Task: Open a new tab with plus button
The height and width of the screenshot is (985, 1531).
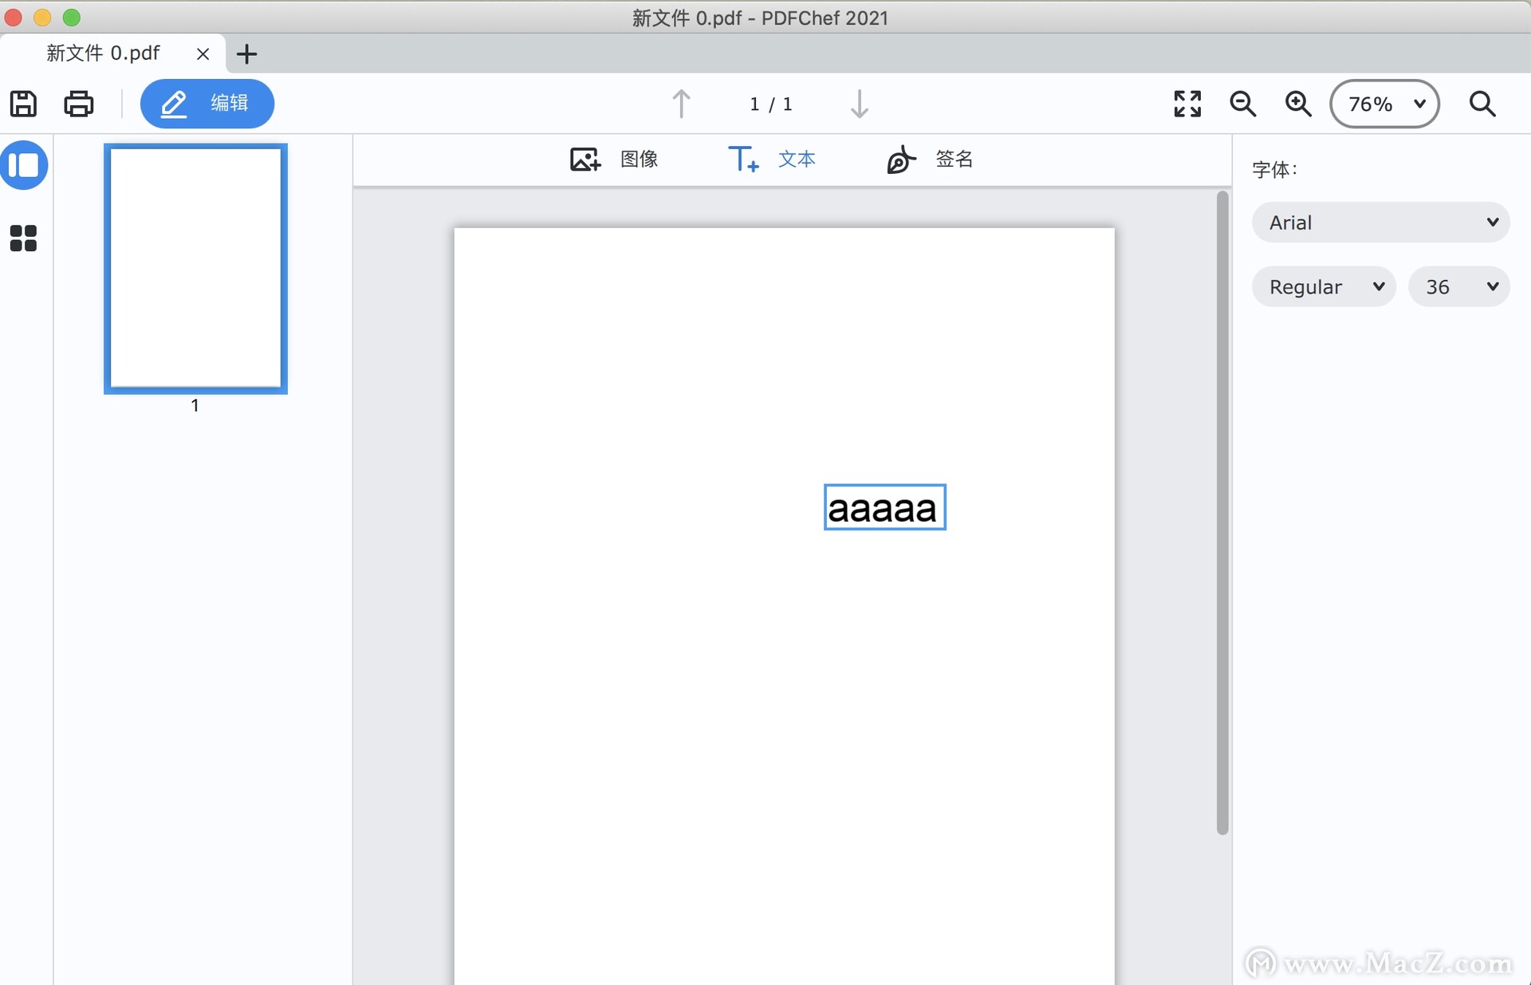Action: tap(247, 54)
